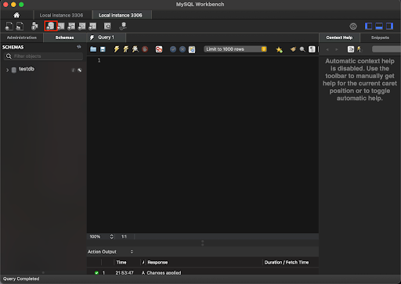Execute query with the lightning bolt icon
This screenshot has width=401, height=284.
point(117,49)
